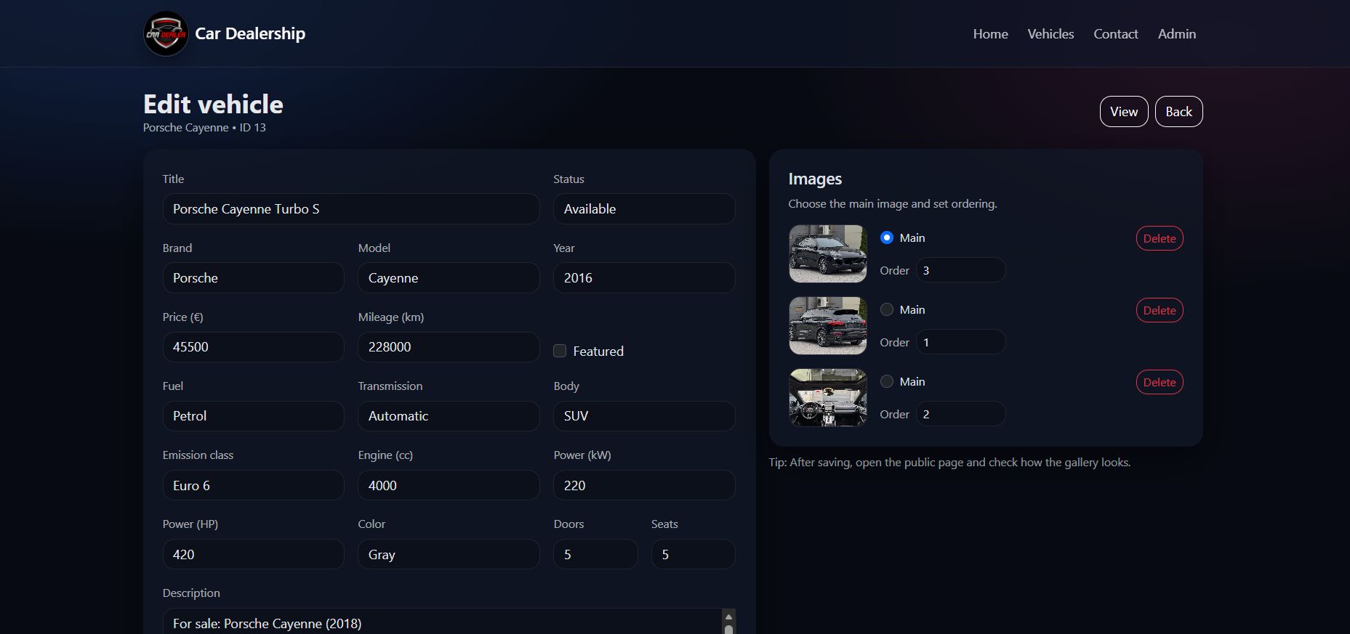Click the Order field showing 3
Image resolution: width=1350 pixels, height=634 pixels.
[960, 270]
